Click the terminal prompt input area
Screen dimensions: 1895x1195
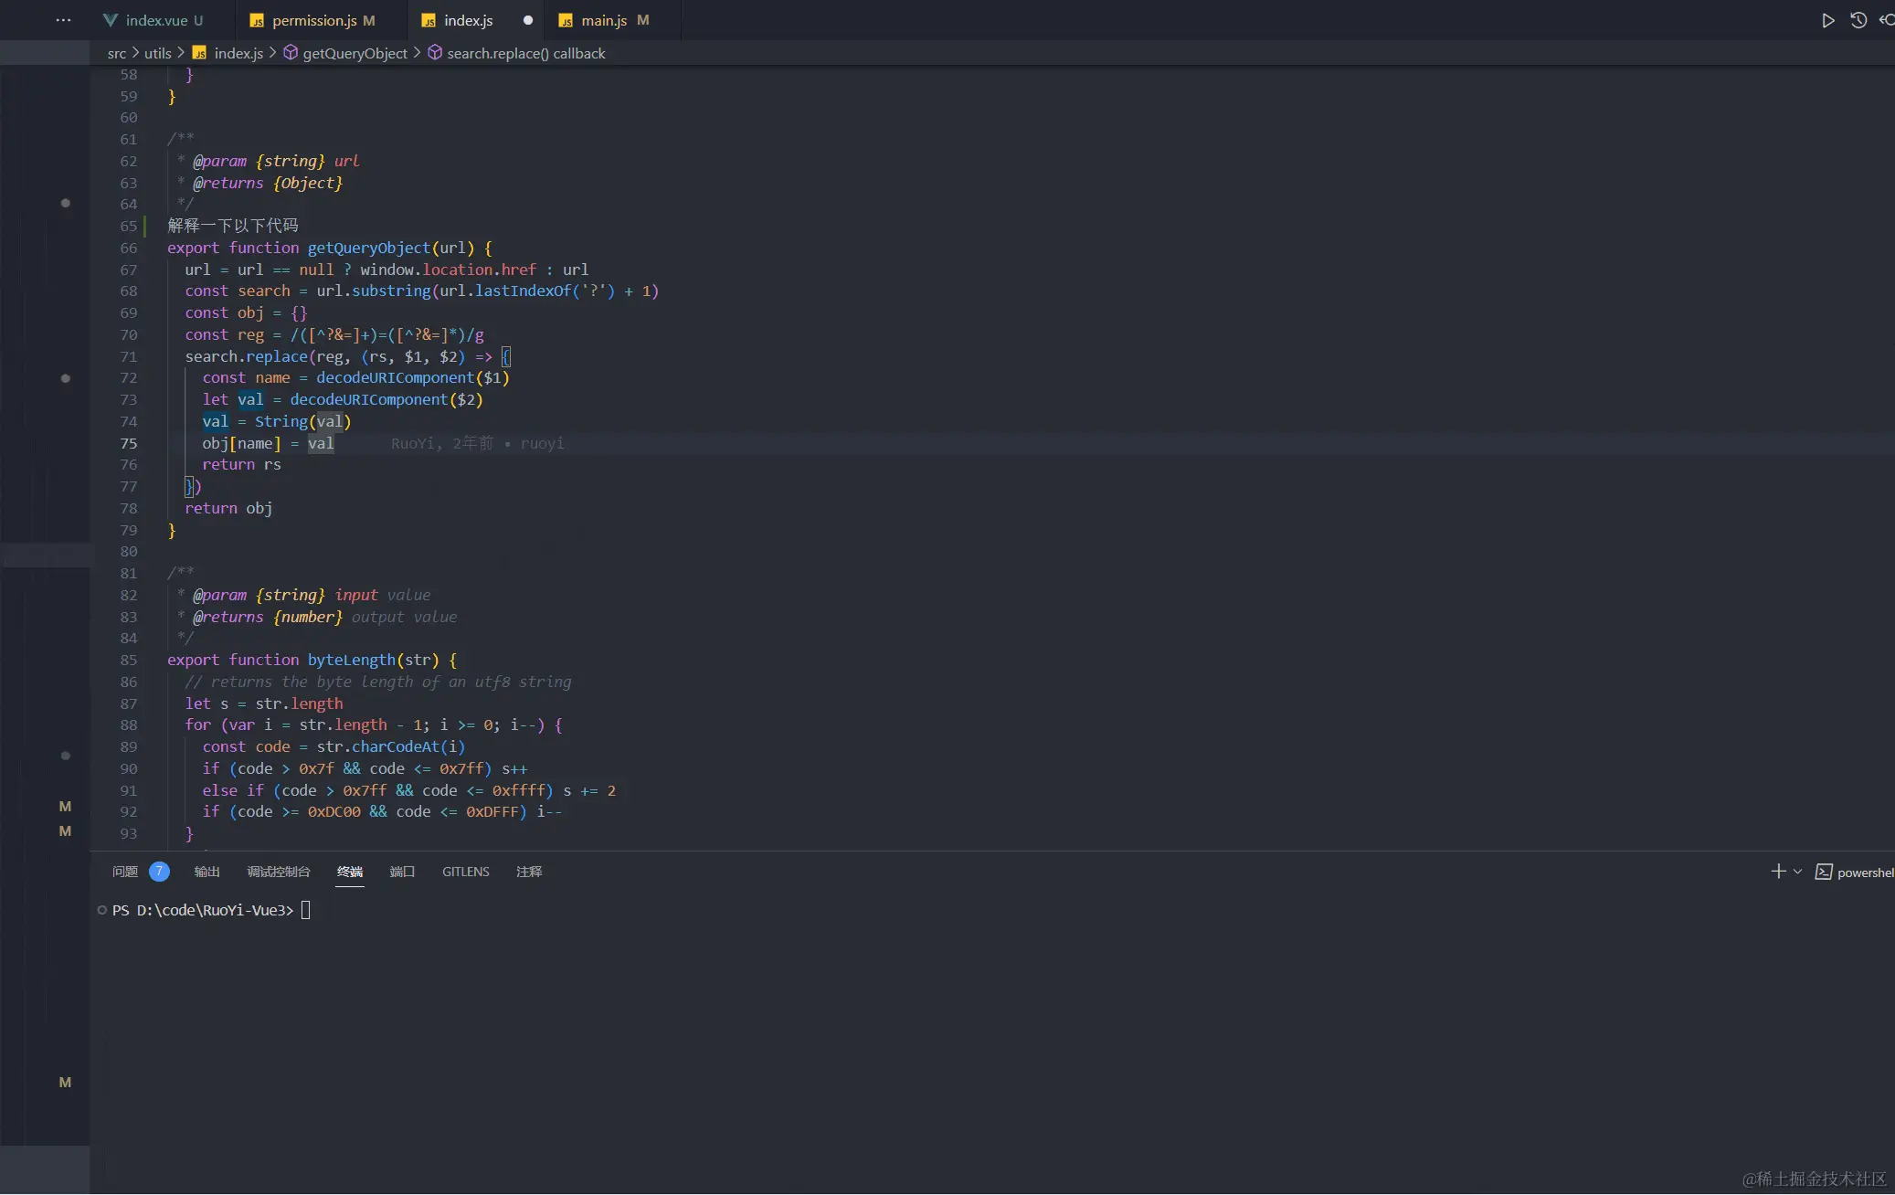[x=306, y=910]
